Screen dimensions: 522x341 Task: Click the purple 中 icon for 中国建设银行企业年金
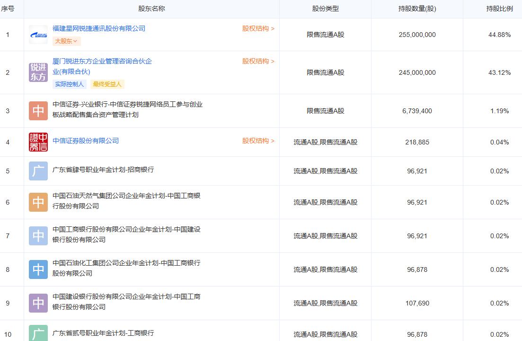pos(38,303)
